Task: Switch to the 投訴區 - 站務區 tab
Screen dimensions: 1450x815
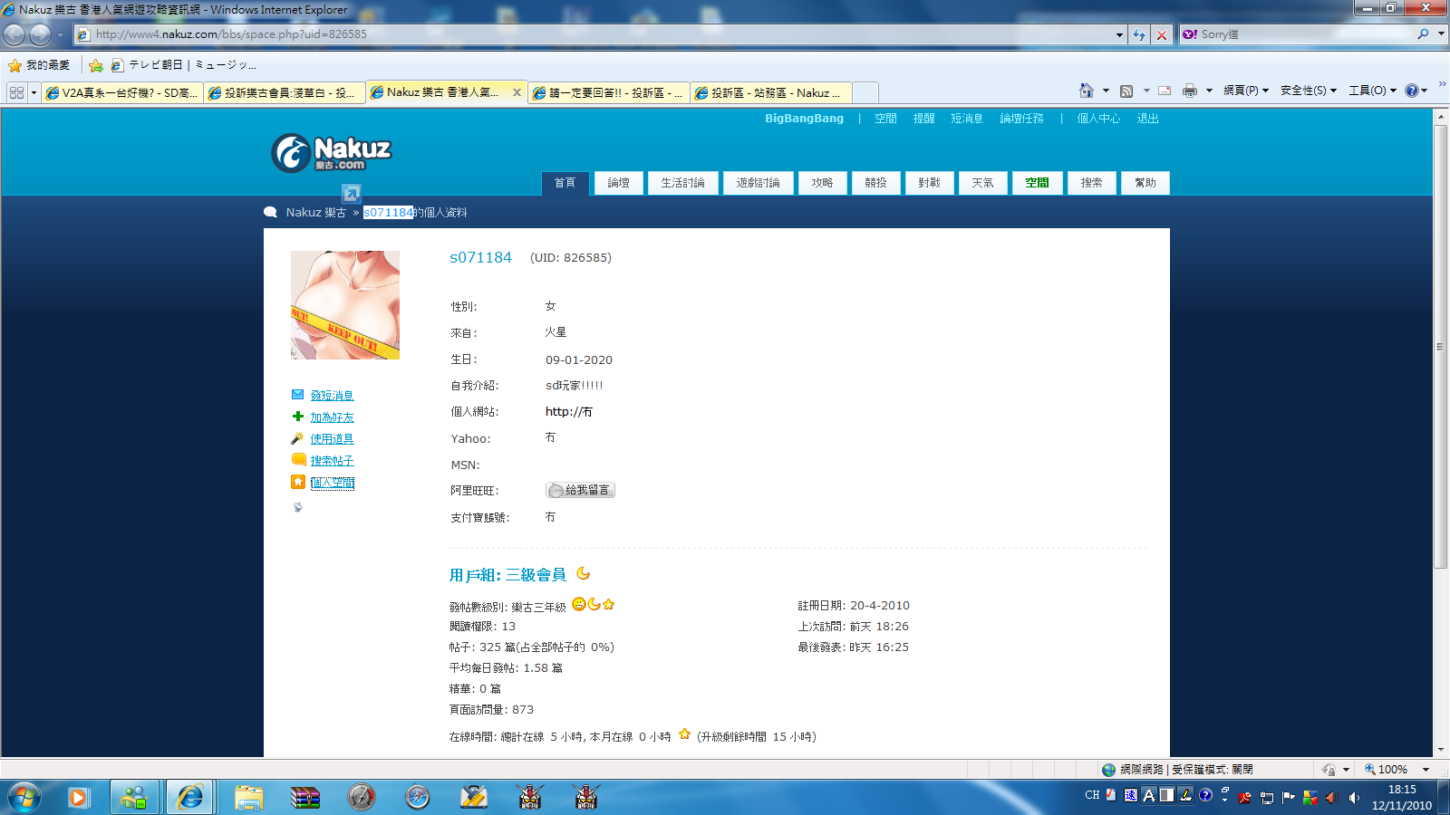Action: (x=771, y=92)
